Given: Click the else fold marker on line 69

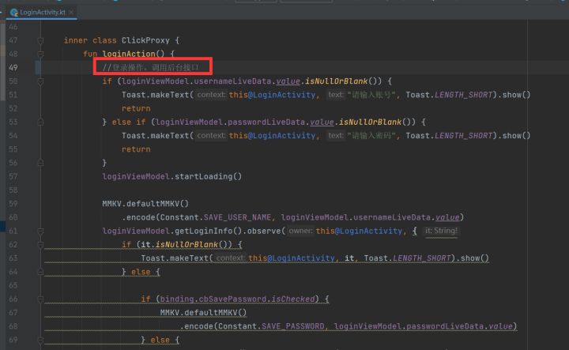Looking at the screenshot, I should coord(40,340).
